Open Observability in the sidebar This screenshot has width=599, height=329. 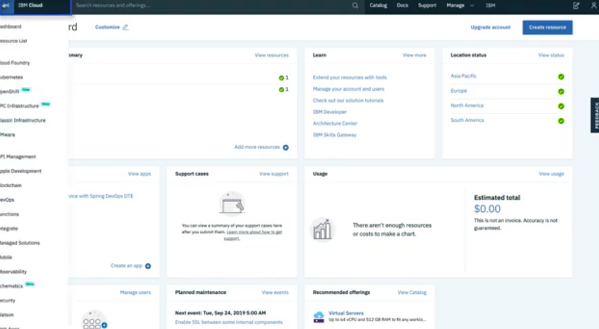coord(13,272)
